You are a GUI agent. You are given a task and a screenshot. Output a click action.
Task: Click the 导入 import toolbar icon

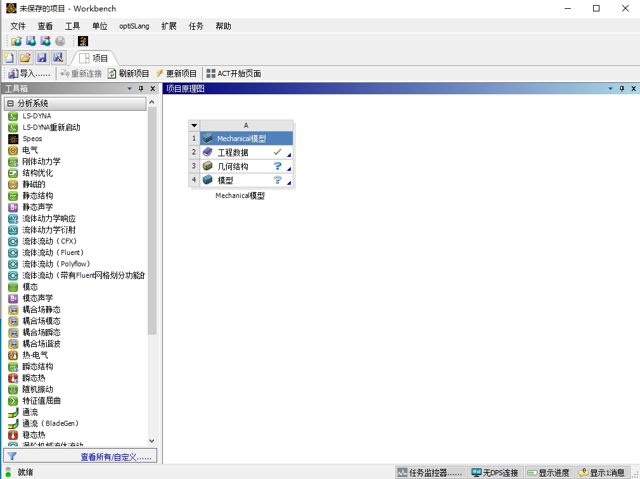coord(13,73)
